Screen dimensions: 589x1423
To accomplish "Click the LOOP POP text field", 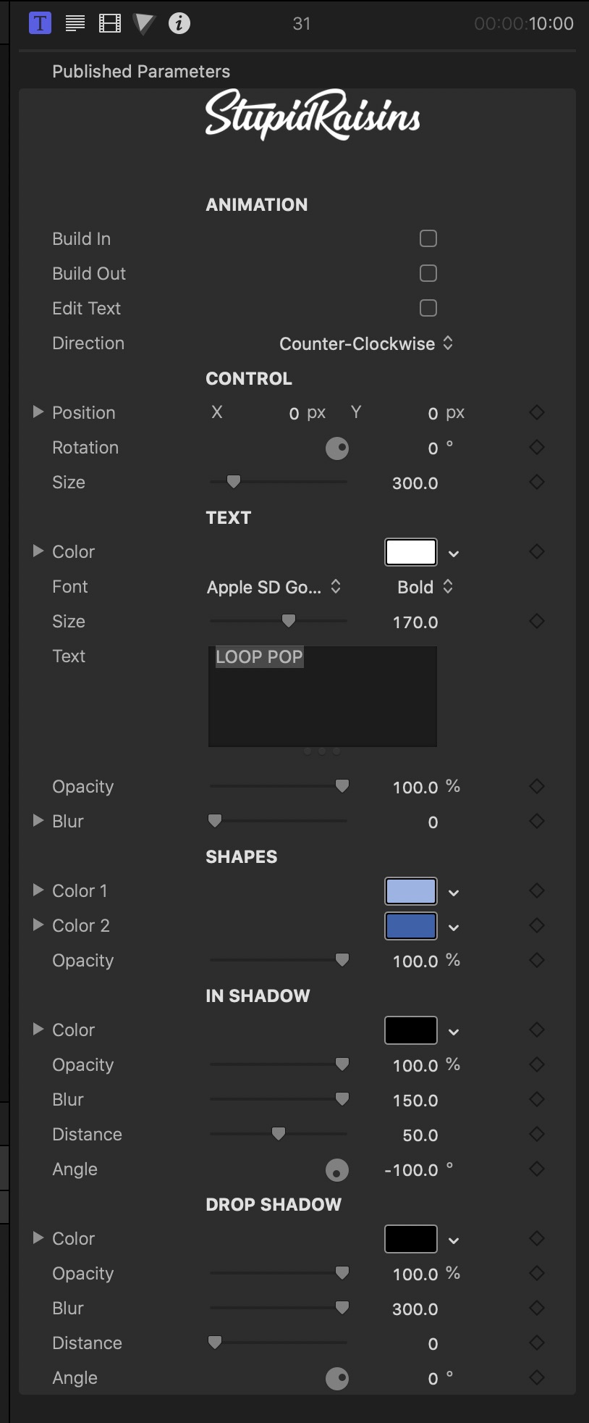I will coord(323,696).
